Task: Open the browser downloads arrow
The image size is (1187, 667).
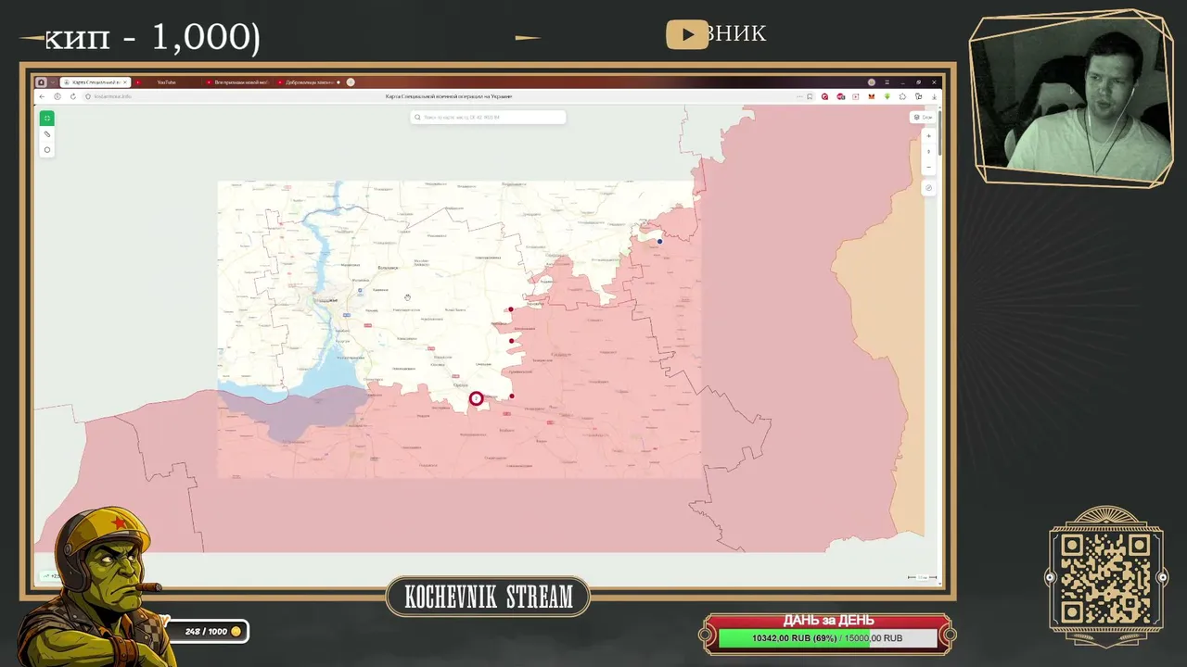Action: (934, 96)
